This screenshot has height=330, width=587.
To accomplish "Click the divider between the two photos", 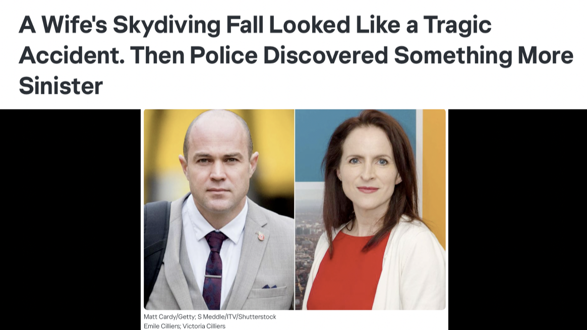I will [295, 209].
